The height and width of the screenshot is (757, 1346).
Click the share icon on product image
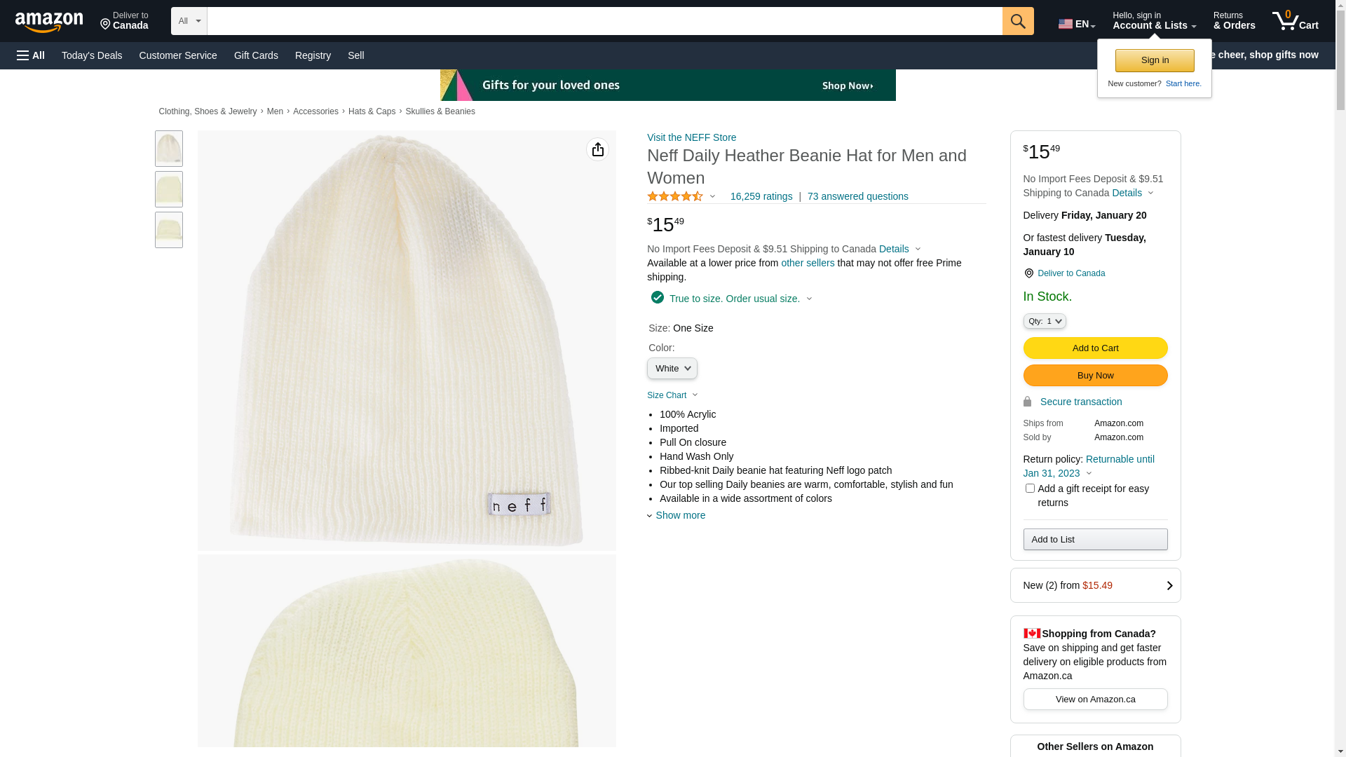click(597, 149)
